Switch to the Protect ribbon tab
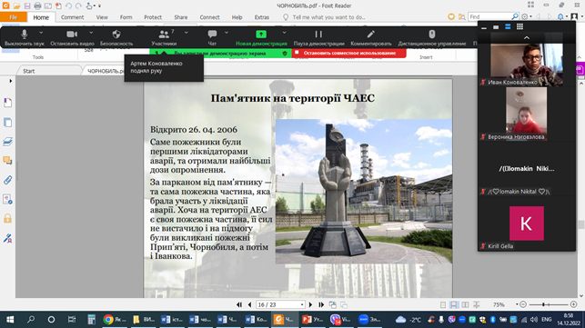Screen dimensions: 585x328 [153, 17]
